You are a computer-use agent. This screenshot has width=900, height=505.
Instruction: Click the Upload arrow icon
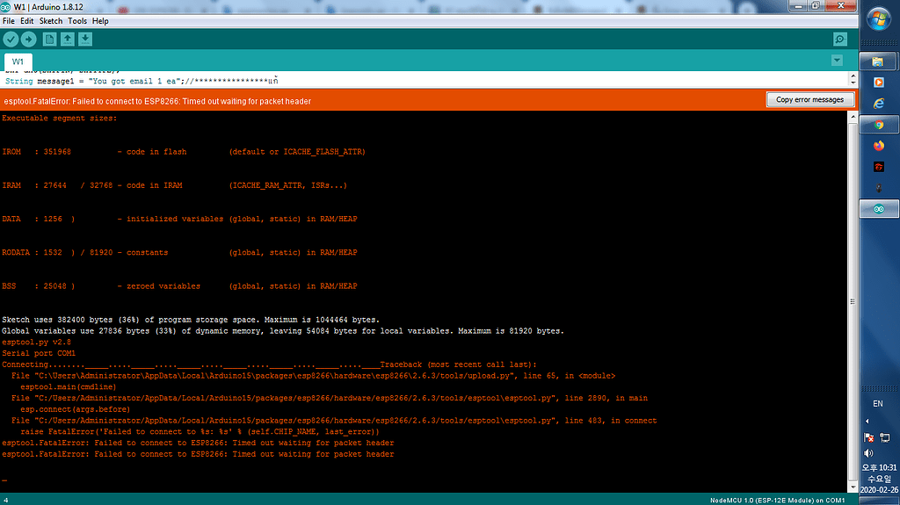29,39
